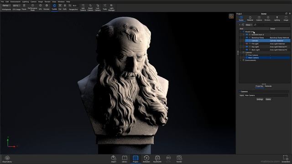Open the Edit menu
This screenshot has height=164, width=292.
[7, 2]
